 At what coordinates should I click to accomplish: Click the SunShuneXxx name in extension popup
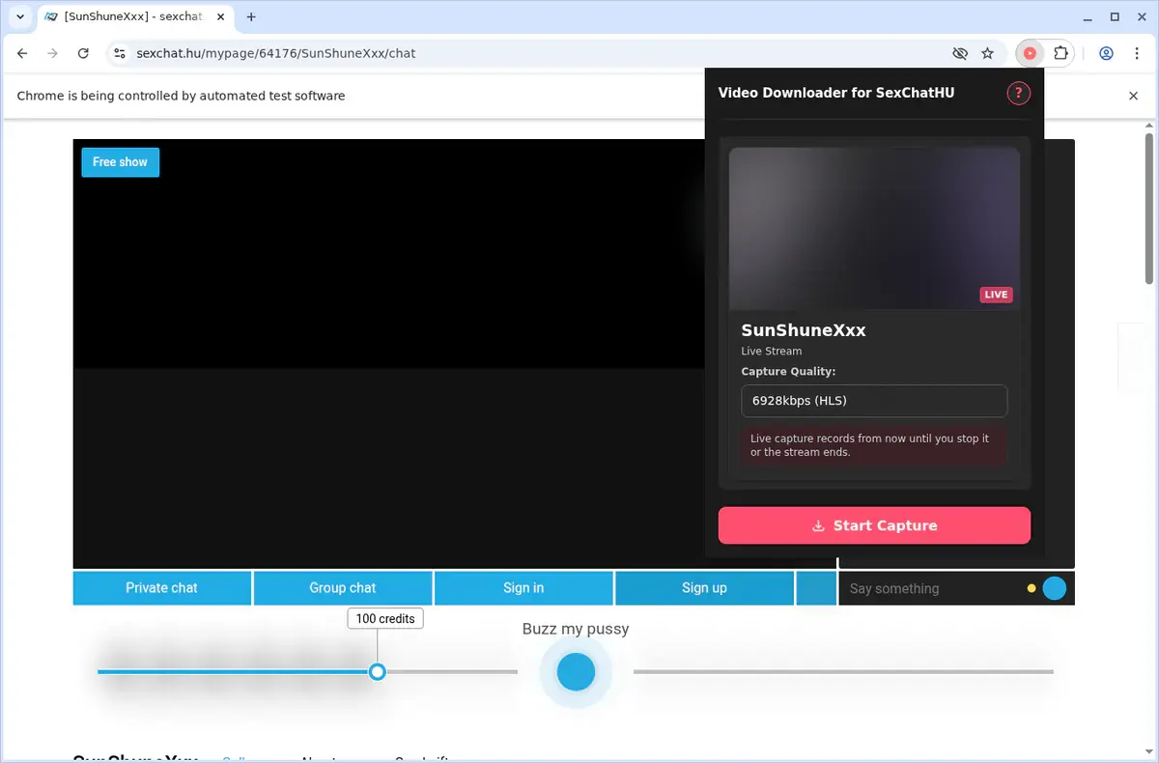pyautogui.click(x=804, y=330)
